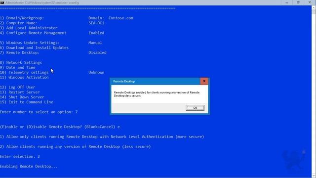Click the scrollbar down arrow
Viewport: 316px width, 178px height.
coord(314,176)
